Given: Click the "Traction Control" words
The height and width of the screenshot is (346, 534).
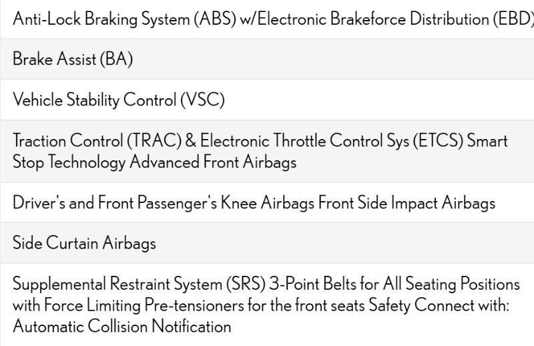Looking at the screenshot, I should [x=67, y=141].
